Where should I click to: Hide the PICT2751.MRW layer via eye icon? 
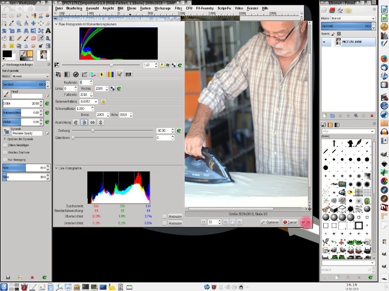pyautogui.click(x=324, y=42)
